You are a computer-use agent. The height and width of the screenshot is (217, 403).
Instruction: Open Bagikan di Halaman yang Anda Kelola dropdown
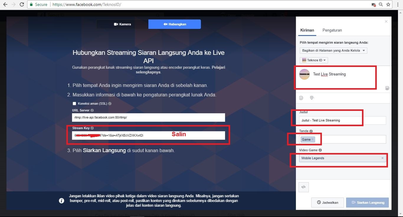pyautogui.click(x=333, y=50)
